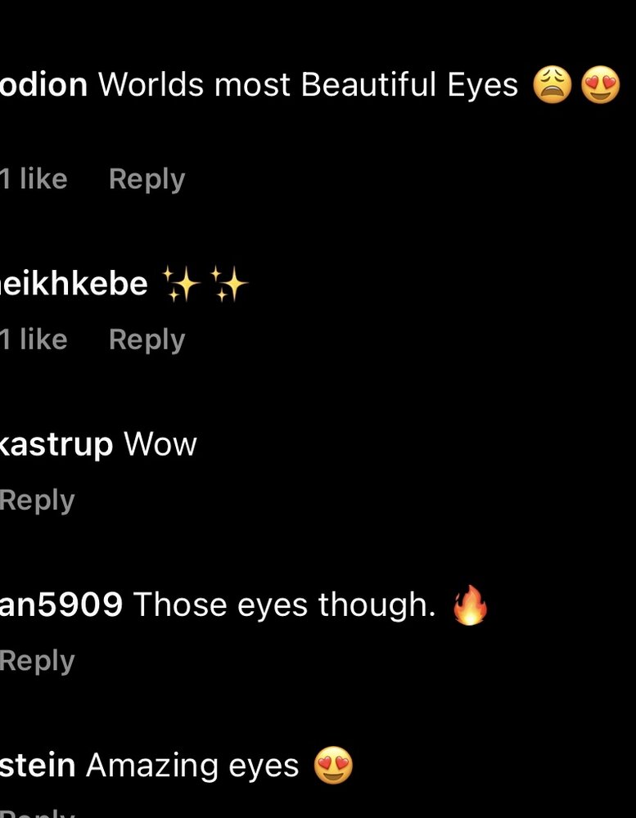
Task: Click the "Wow" comment text
Action: tap(160, 445)
